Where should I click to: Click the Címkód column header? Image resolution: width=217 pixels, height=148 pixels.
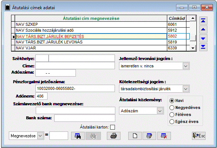[176, 18]
